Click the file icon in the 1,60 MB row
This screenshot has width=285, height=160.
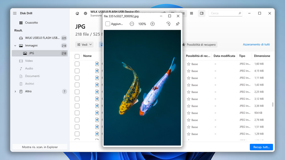click(97, 64)
